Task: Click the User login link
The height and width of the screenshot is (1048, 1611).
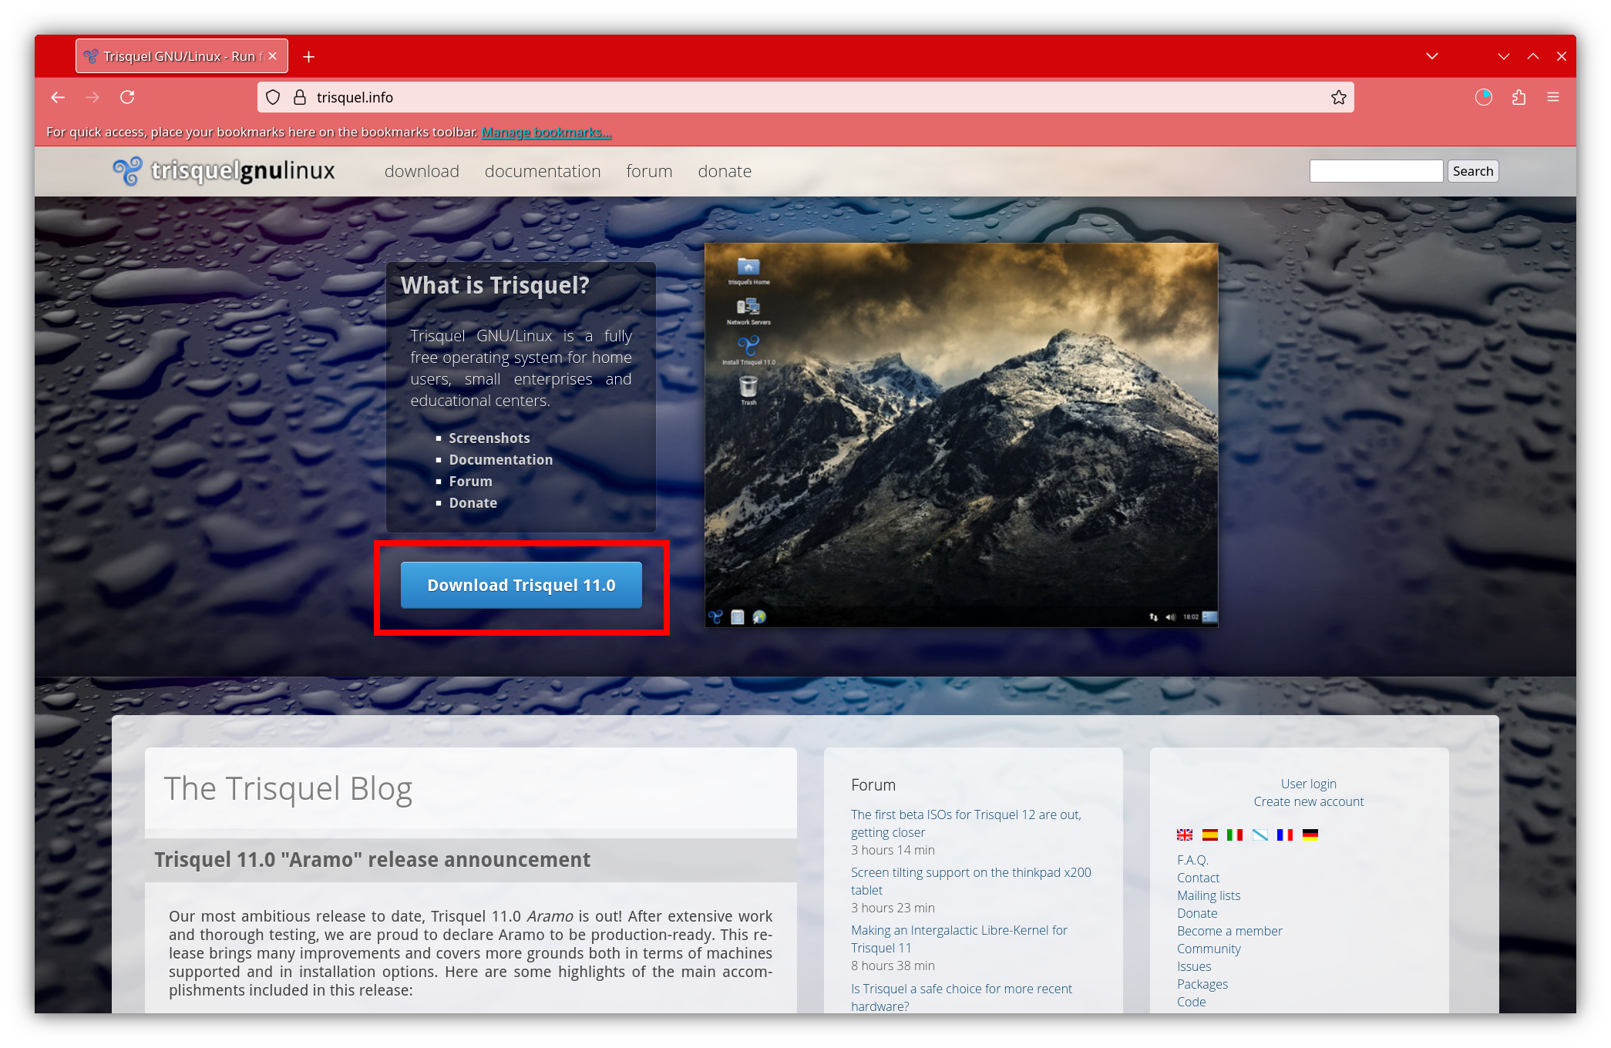Action: (1309, 784)
